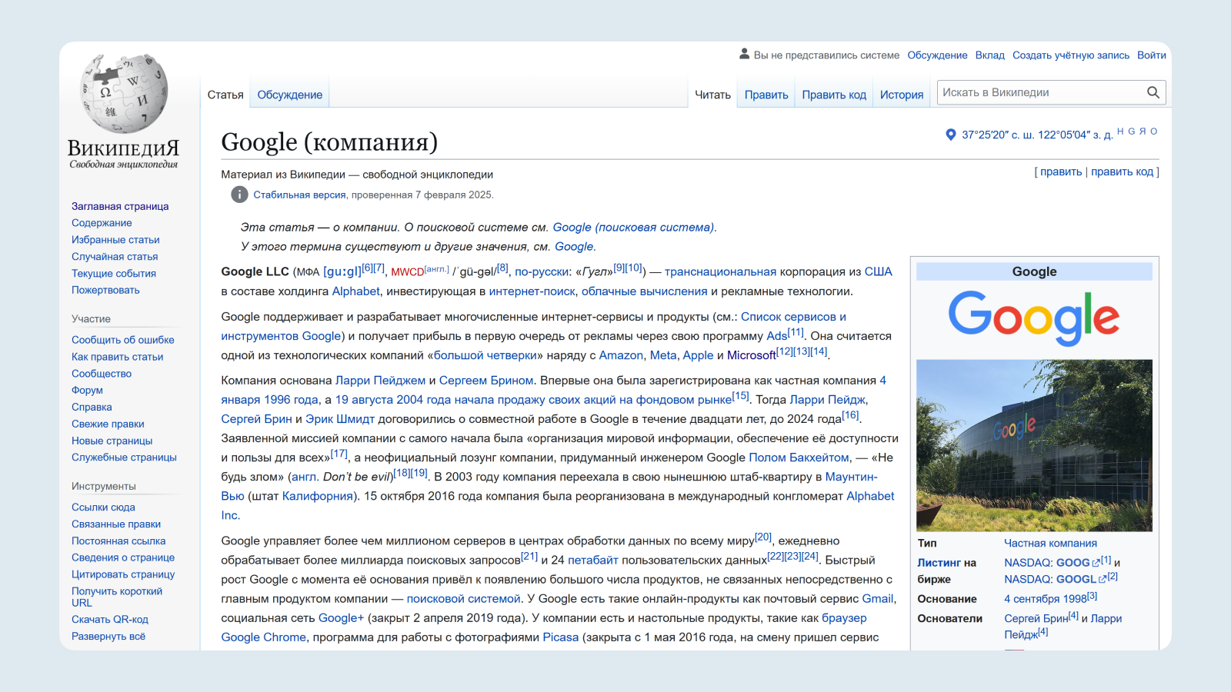Select the Править код tab
This screenshot has height=692, width=1231.
click(x=833, y=94)
